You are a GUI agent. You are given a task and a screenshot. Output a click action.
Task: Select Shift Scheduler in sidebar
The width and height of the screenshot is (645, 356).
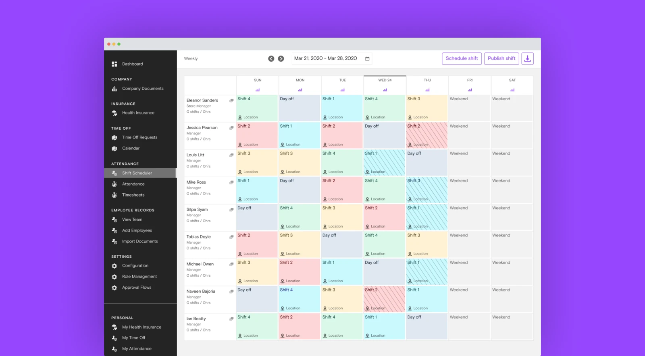pyautogui.click(x=140, y=173)
